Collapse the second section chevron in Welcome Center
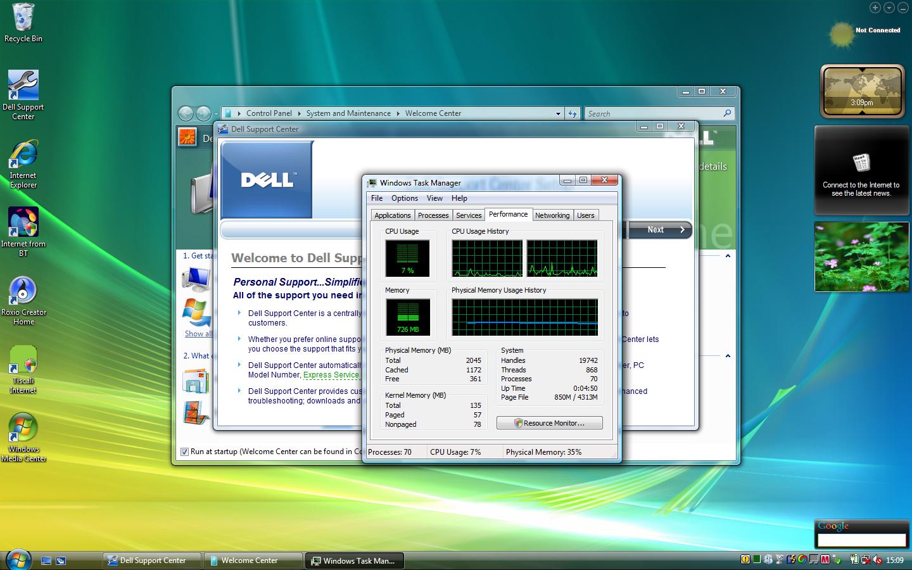Image resolution: width=912 pixels, height=570 pixels. (x=728, y=356)
